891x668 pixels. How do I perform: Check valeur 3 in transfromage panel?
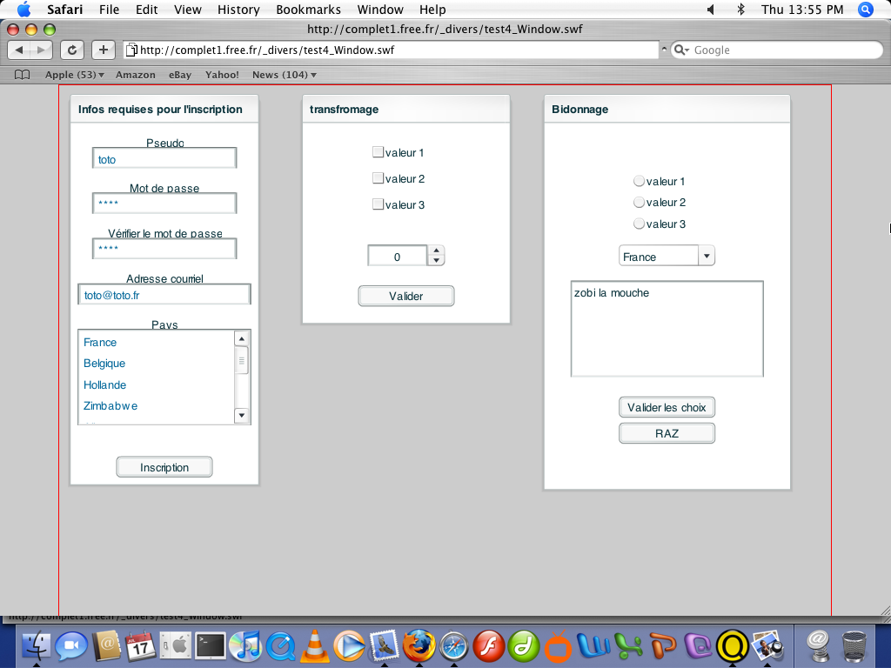[x=378, y=204]
